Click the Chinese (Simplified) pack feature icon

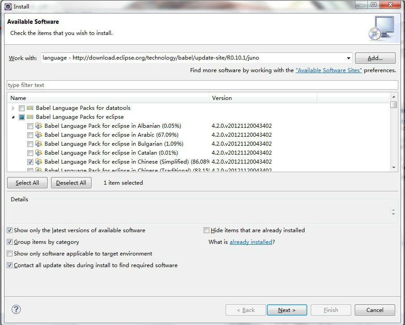tap(39, 162)
